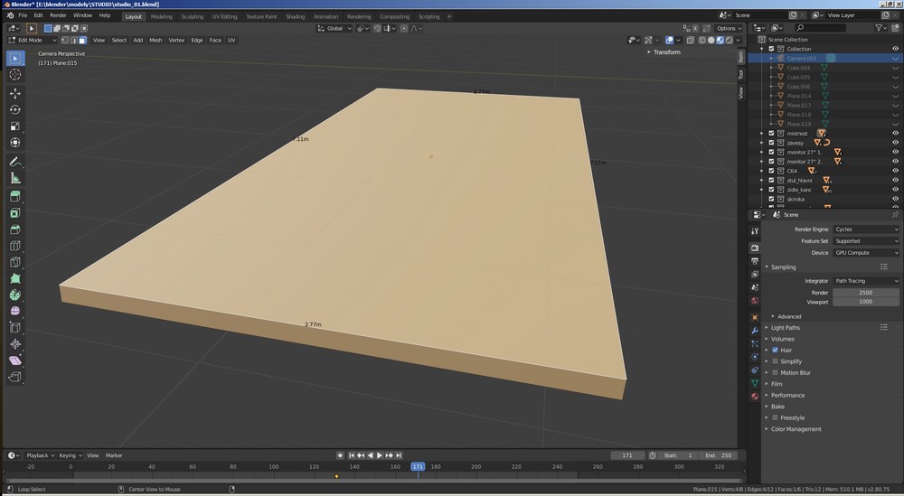Click the Render samples field showing 2500
Image resolution: width=904 pixels, height=496 pixels.
865,293
